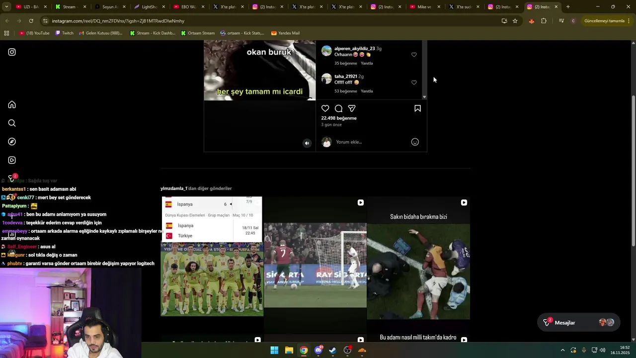636x358 pixels.
Task: Open Chrome's three-dot menu
Action: 629,21
